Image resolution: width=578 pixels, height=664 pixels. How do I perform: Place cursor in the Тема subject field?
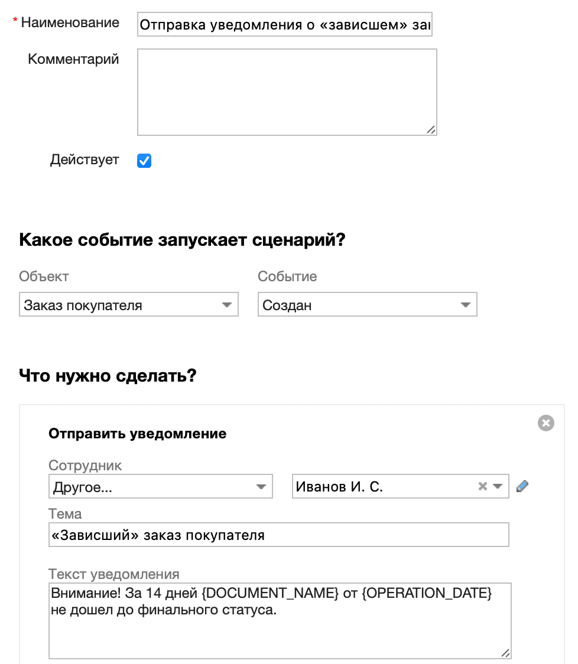278,534
